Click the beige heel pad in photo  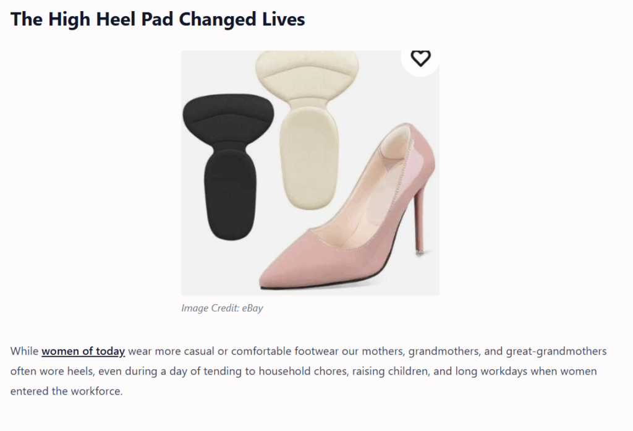tap(308, 124)
